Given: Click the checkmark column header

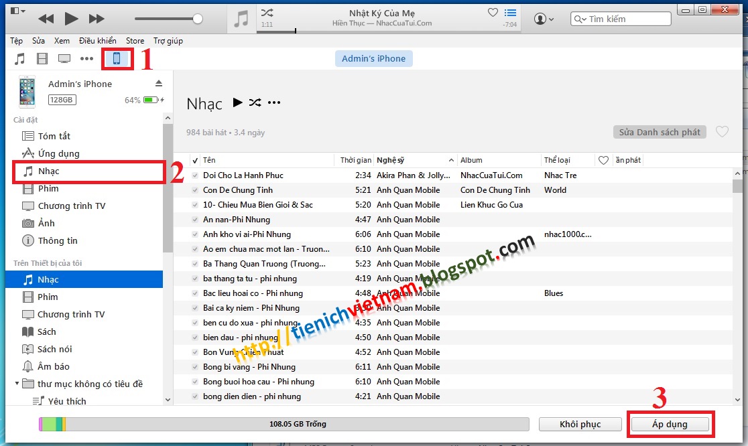Looking at the screenshot, I should [194, 160].
